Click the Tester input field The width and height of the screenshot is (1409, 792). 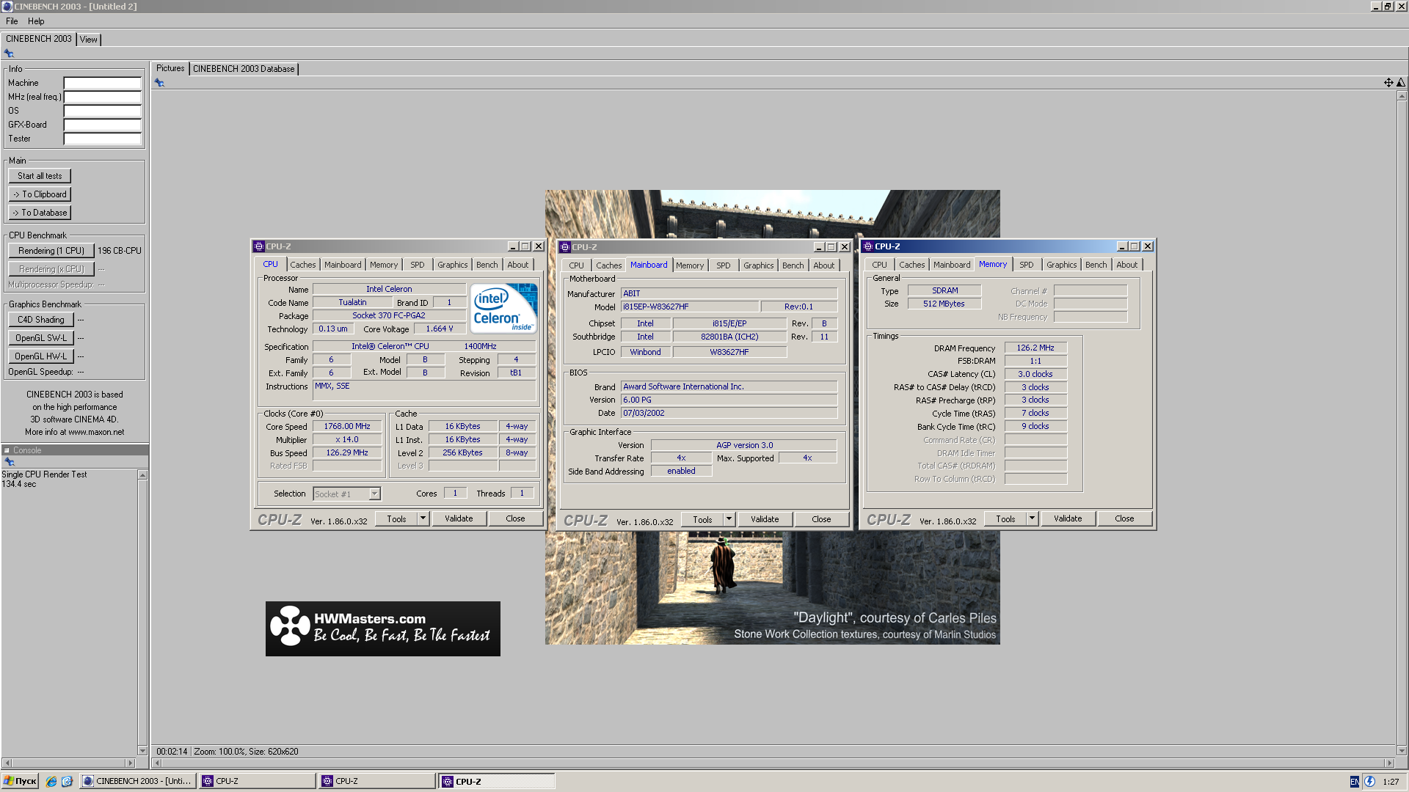(x=102, y=139)
